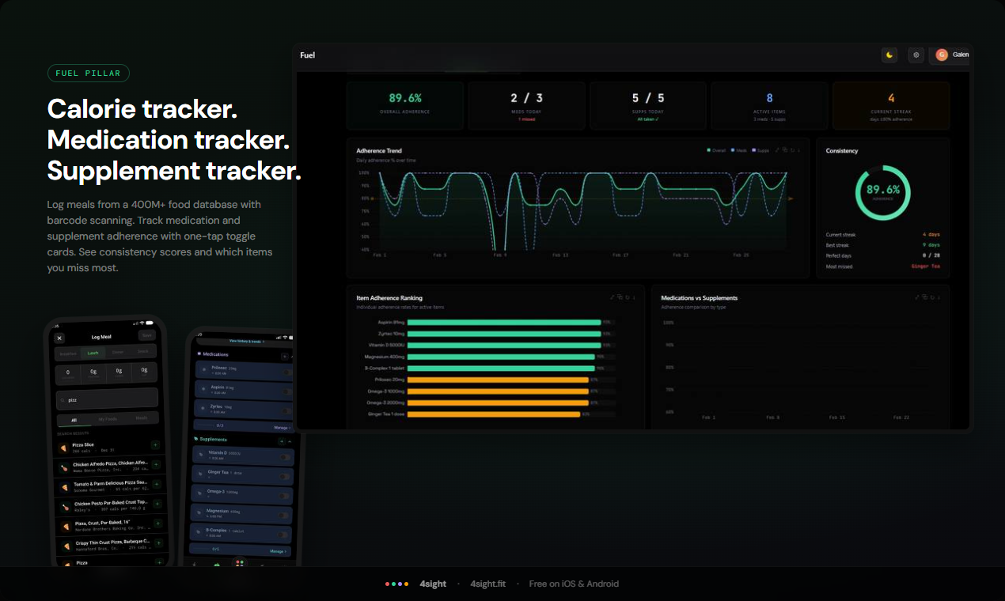
Task: Add Crispy Thin Crust Pizza via plus icon
Action: pos(158,543)
